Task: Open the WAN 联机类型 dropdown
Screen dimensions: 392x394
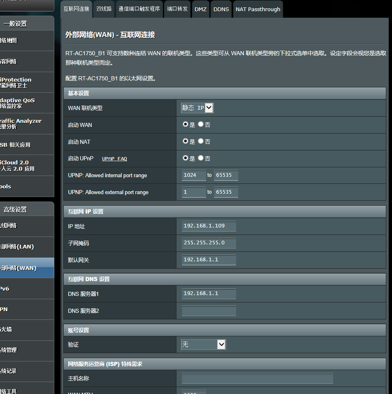Action: tap(197, 108)
